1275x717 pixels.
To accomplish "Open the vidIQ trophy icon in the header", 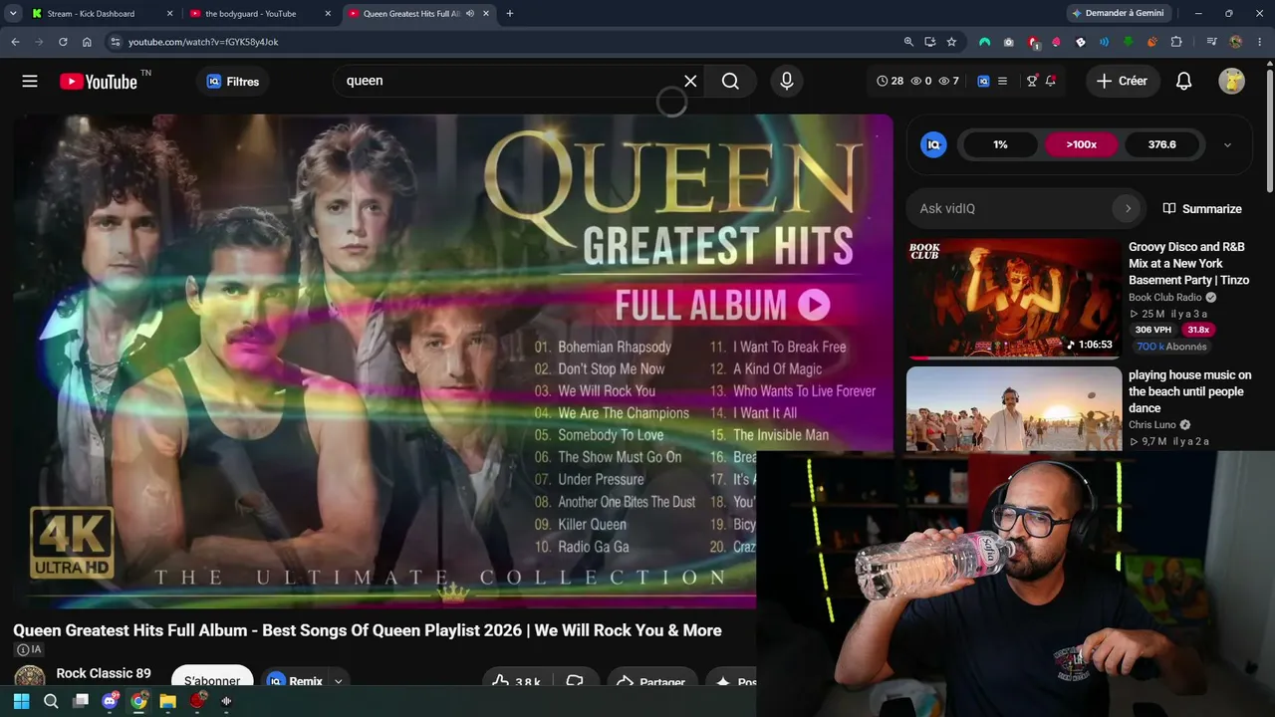I will (1032, 81).
